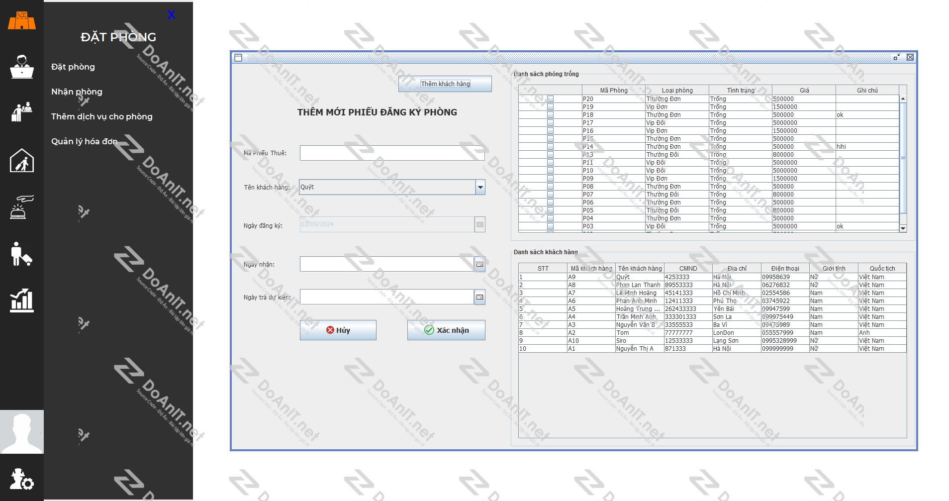Tick the checkbox for room P19
Viewport: 949px width, 501px height.
[x=550, y=107]
